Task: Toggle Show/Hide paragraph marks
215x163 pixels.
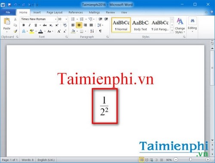Action: [100, 31]
